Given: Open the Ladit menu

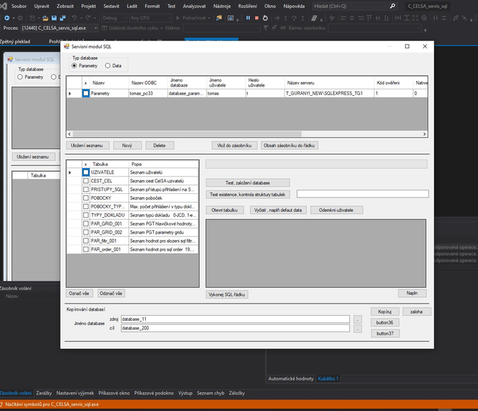Looking at the screenshot, I should (x=132, y=6).
